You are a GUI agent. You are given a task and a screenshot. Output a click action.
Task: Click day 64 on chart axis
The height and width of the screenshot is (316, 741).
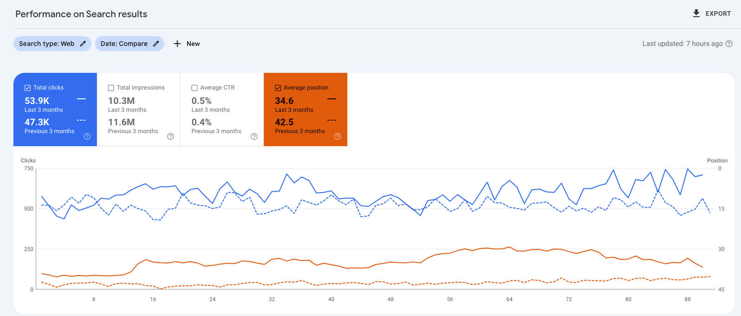tap(509, 299)
